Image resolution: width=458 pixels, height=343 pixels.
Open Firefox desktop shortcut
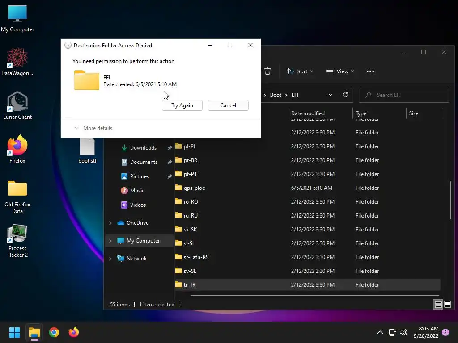[17, 149]
